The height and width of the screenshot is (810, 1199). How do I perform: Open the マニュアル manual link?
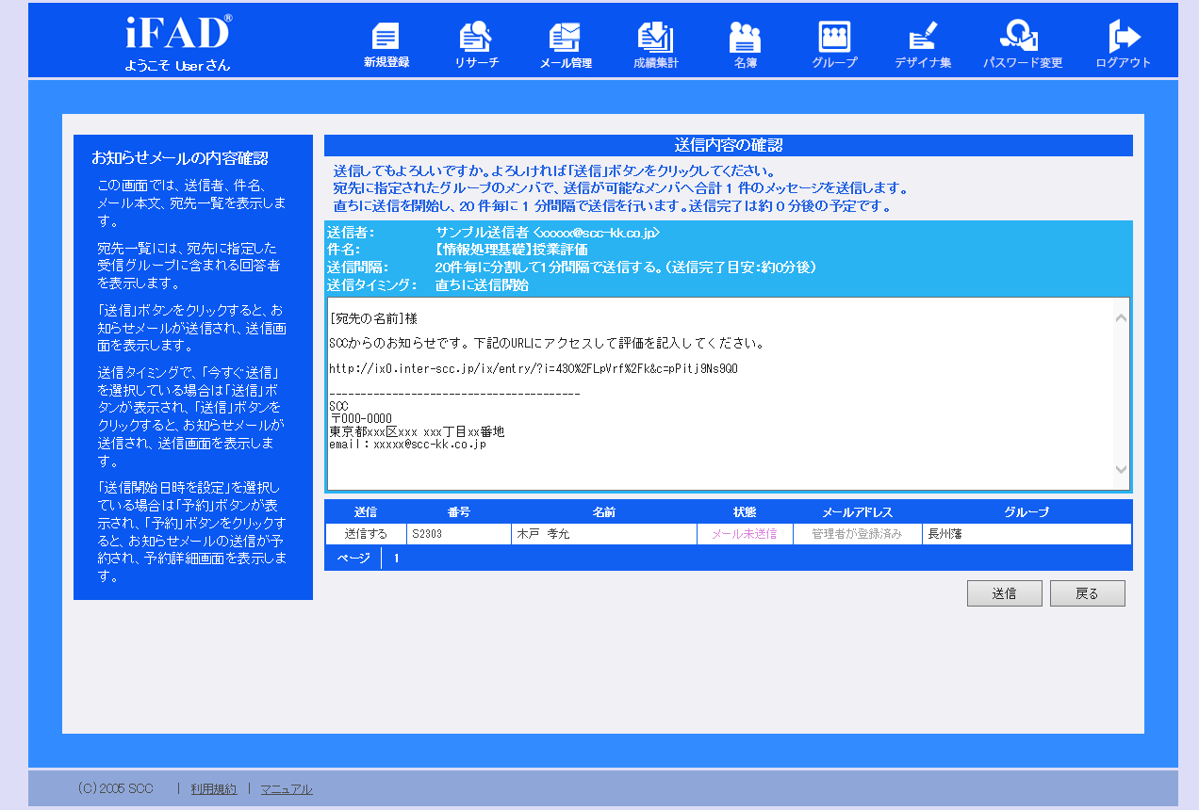coord(287,789)
